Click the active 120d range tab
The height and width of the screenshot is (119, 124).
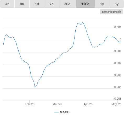[85, 4]
